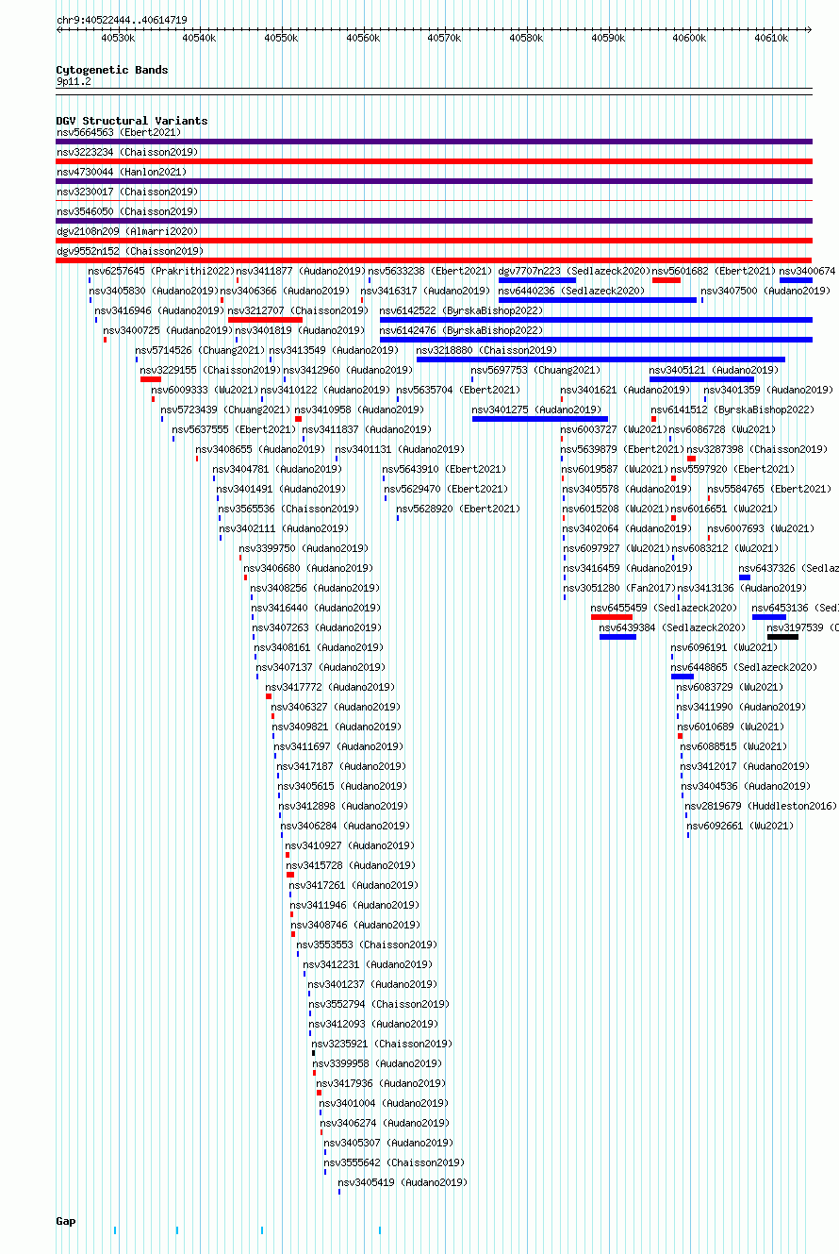This screenshot has width=839, height=1254.
Task: Select nsv6142522 (ByrskaBishop2022) label
Action: 461,311
